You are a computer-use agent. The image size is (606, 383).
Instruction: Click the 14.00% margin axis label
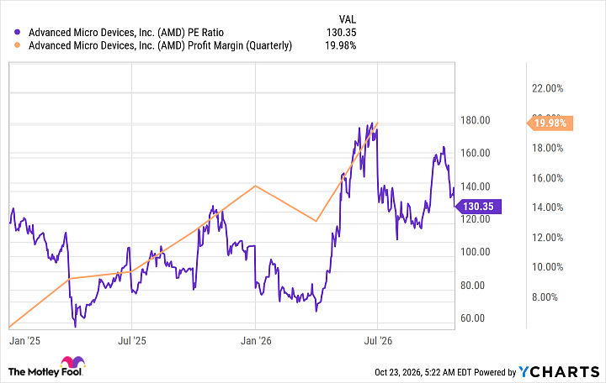tap(547, 207)
